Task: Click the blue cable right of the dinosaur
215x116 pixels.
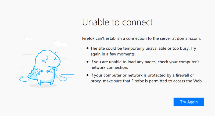Action: tap(66, 75)
